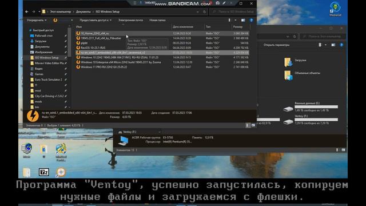Click the large ISO lightning icon in details pane

click(33, 116)
